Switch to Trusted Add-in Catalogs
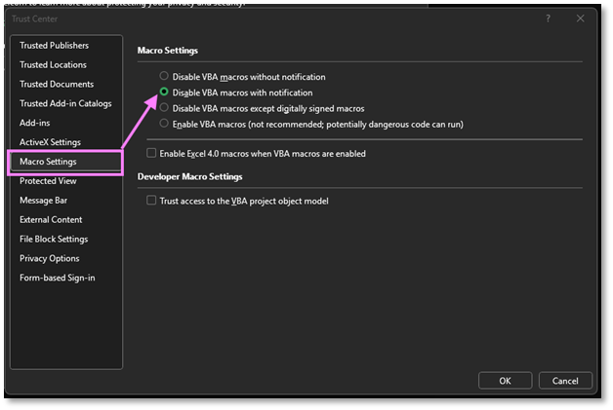 [x=65, y=103]
